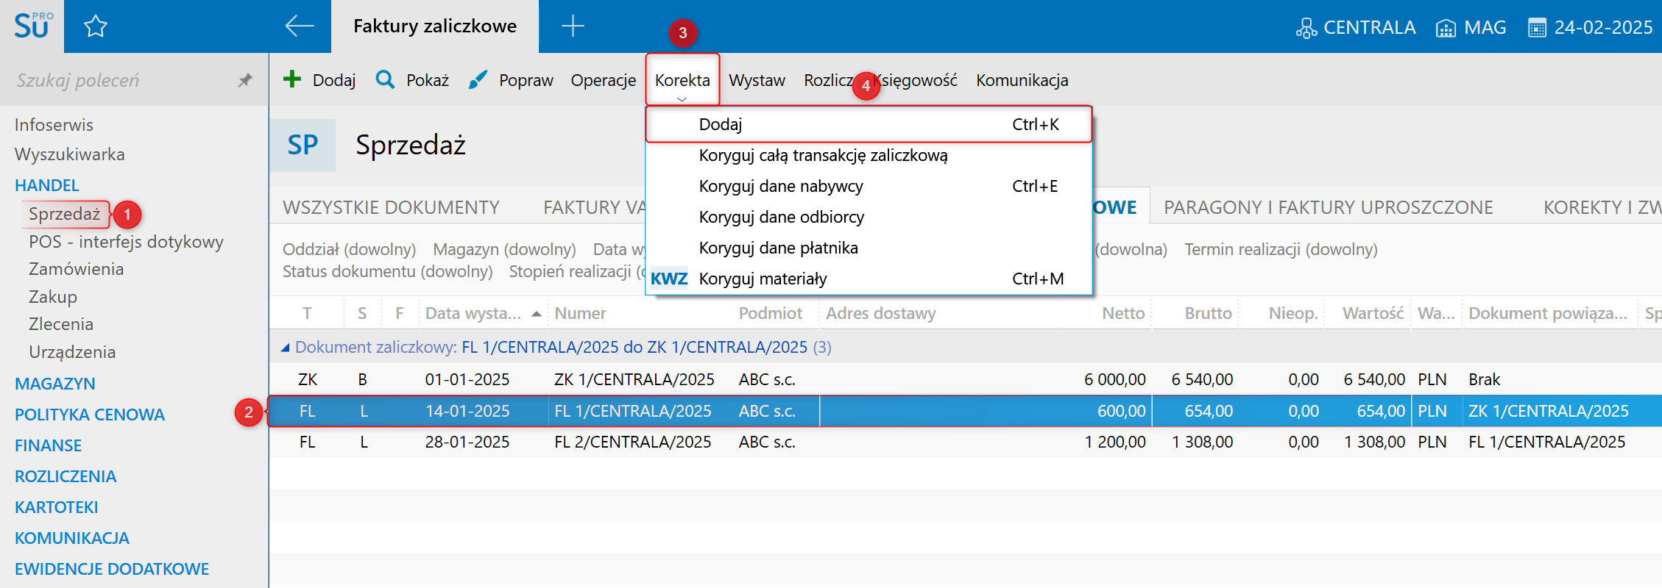Click the MAG warehouse icon
Image resolution: width=1662 pixels, height=588 pixels.
point(1446,28)
